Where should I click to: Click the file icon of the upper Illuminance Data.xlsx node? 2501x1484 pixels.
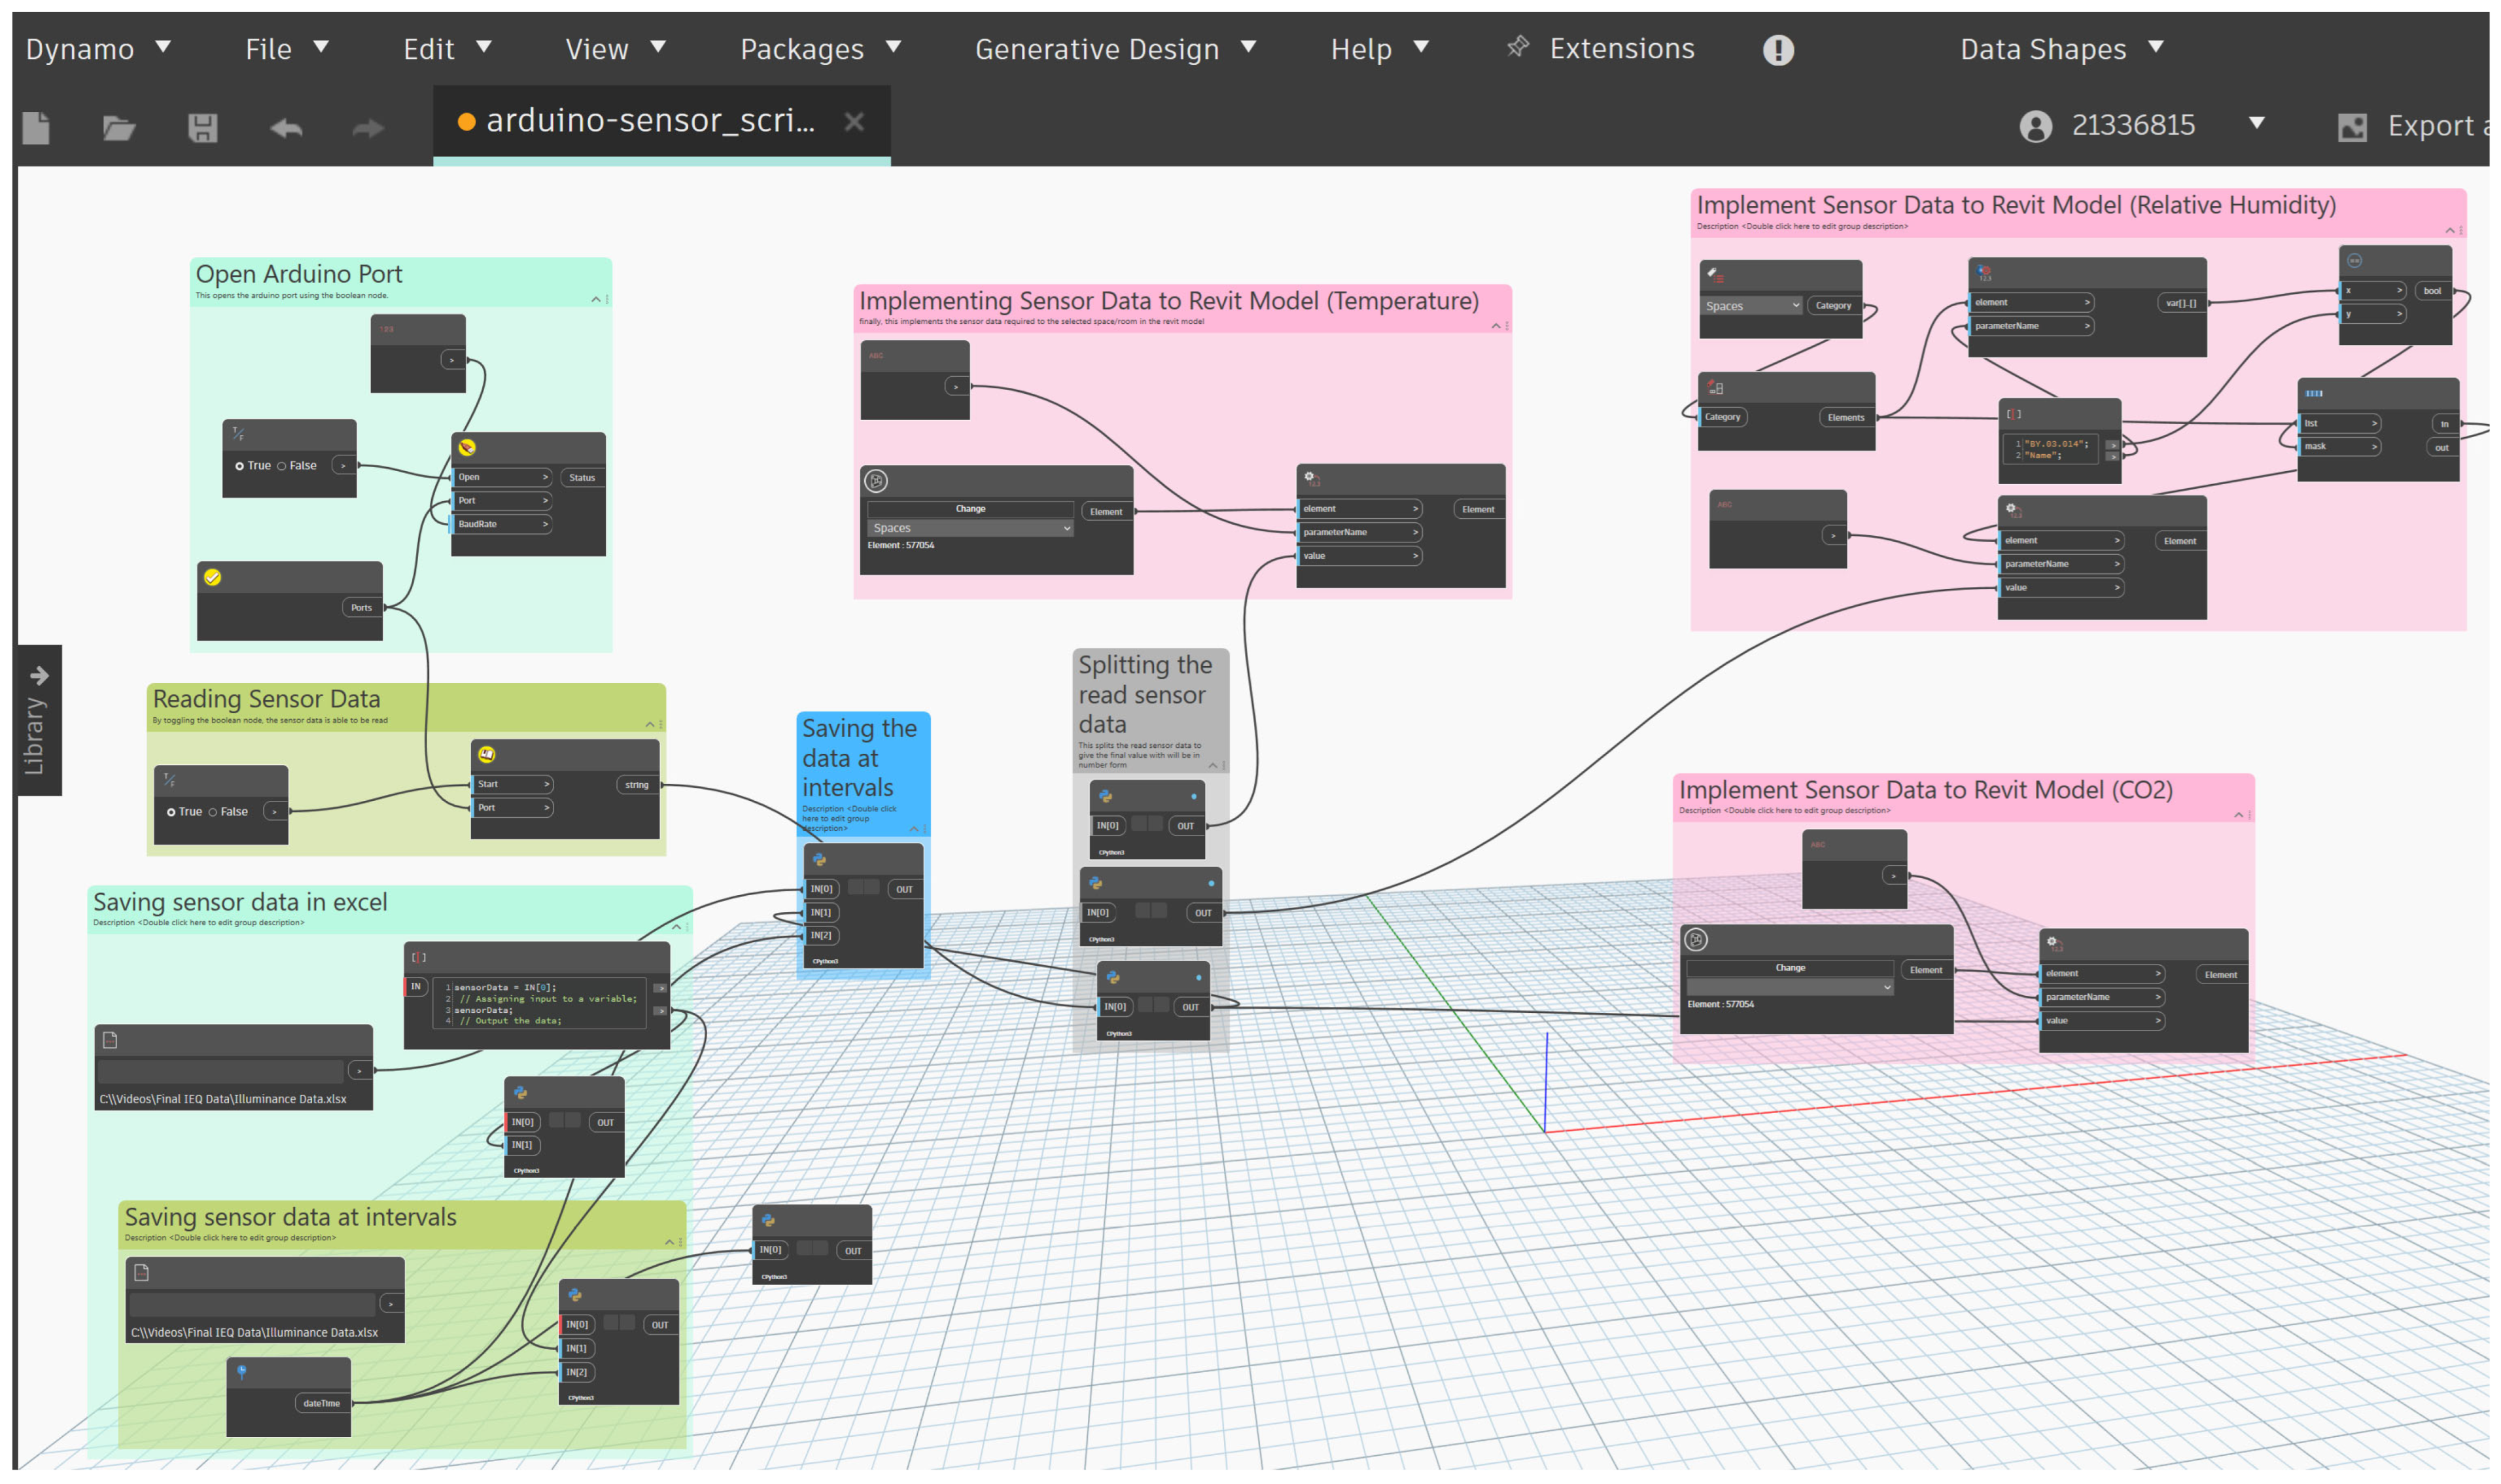[111, 1040]
